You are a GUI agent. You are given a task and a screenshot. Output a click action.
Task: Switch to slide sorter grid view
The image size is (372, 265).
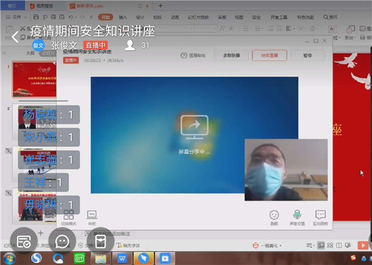pos(330,245)
